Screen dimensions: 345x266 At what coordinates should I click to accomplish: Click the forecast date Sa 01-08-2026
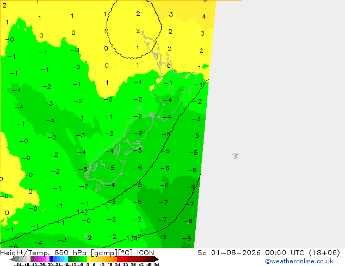pos(229,253)
